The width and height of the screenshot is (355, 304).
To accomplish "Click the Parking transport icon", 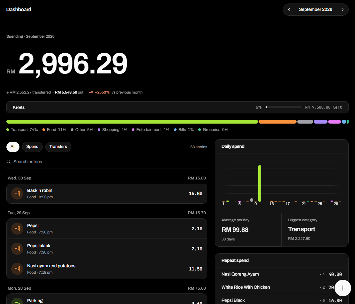I will click(17, 301).
